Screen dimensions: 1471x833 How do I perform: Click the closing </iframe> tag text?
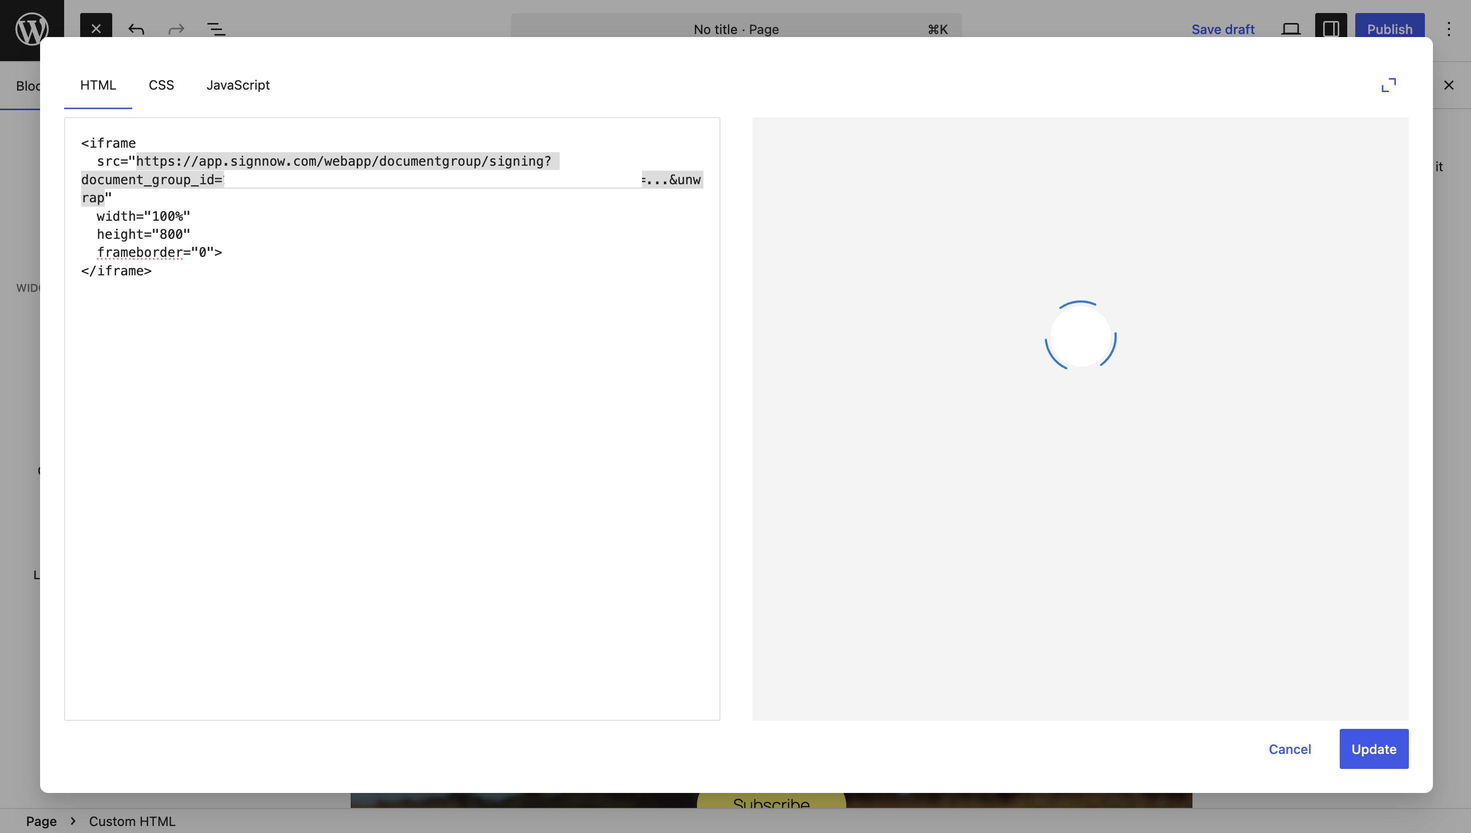(116, 271)
